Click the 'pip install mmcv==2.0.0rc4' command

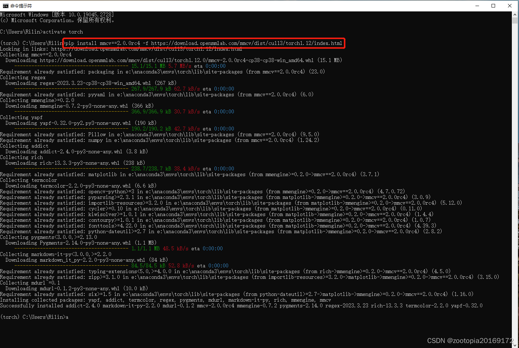[x=204, y=43]
